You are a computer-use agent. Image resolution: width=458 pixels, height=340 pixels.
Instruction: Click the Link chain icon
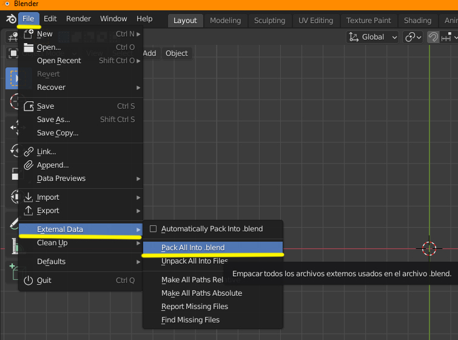(29, 152)
